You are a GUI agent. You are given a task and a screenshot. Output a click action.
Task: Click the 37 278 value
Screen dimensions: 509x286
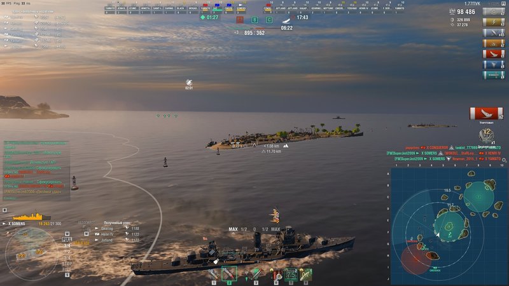pos(463,25)
